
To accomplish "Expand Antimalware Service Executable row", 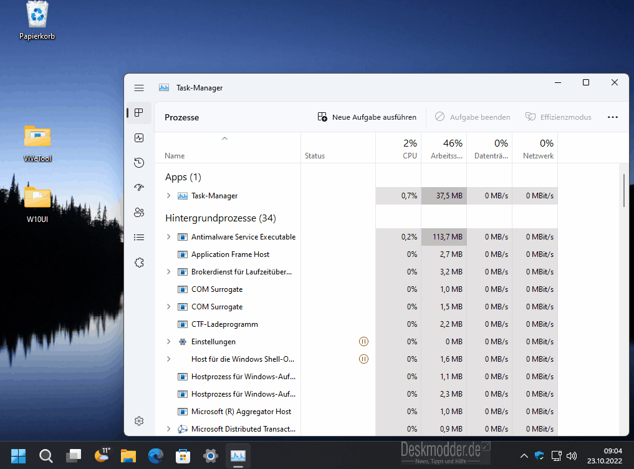I will [168, 237].
